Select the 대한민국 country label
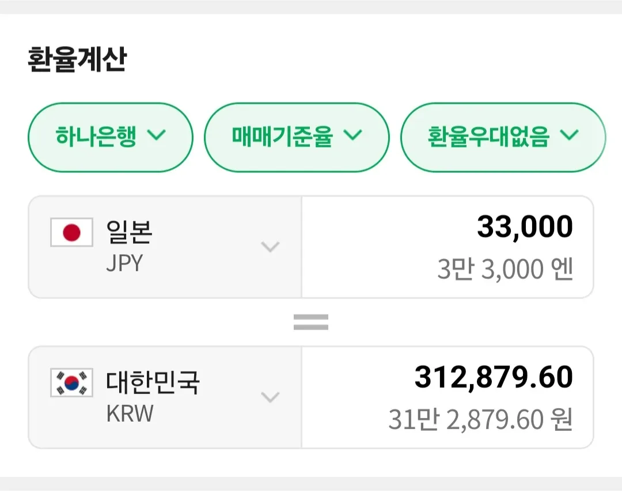Image resolution: width=622 pixels, height=504 pixels. click(x=153, y=382)
